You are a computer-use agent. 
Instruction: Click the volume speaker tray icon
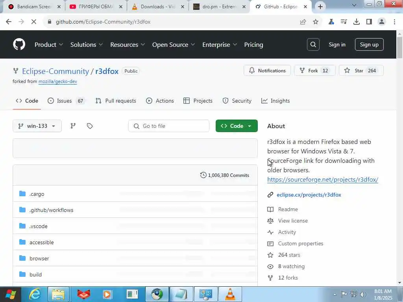[x=363, y=294]
